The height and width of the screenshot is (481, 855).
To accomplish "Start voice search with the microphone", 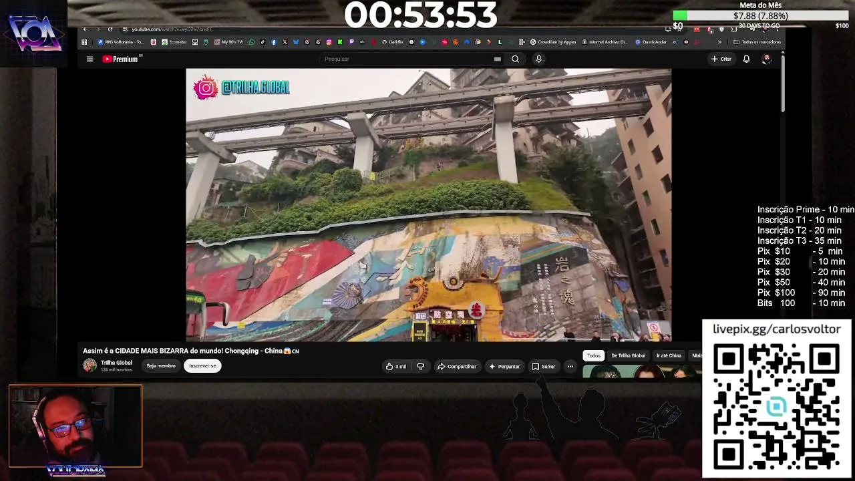I will pyautogui.click(x=538, y=59).
